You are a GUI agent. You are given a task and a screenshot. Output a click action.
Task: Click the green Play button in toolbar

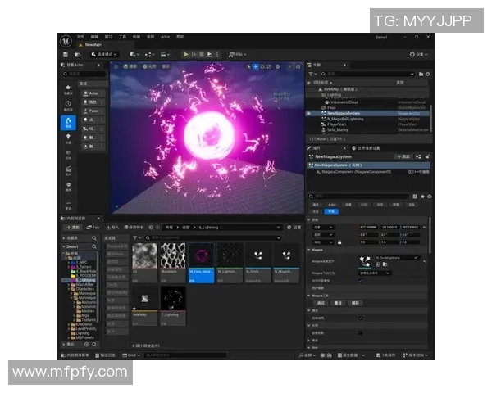tap(186, 54)
